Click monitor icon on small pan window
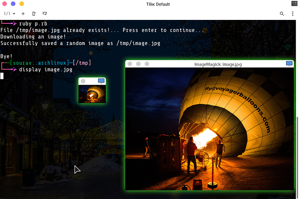Screen dimensions: 299x199 tap(101, 81)
